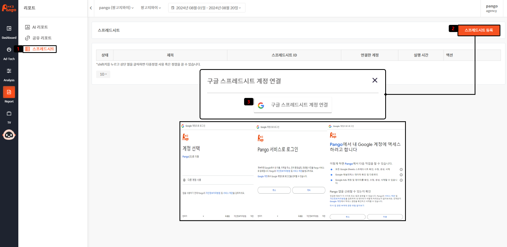
Task: Sort by the 연결한 계정 column header
Action: coord(370,55)
